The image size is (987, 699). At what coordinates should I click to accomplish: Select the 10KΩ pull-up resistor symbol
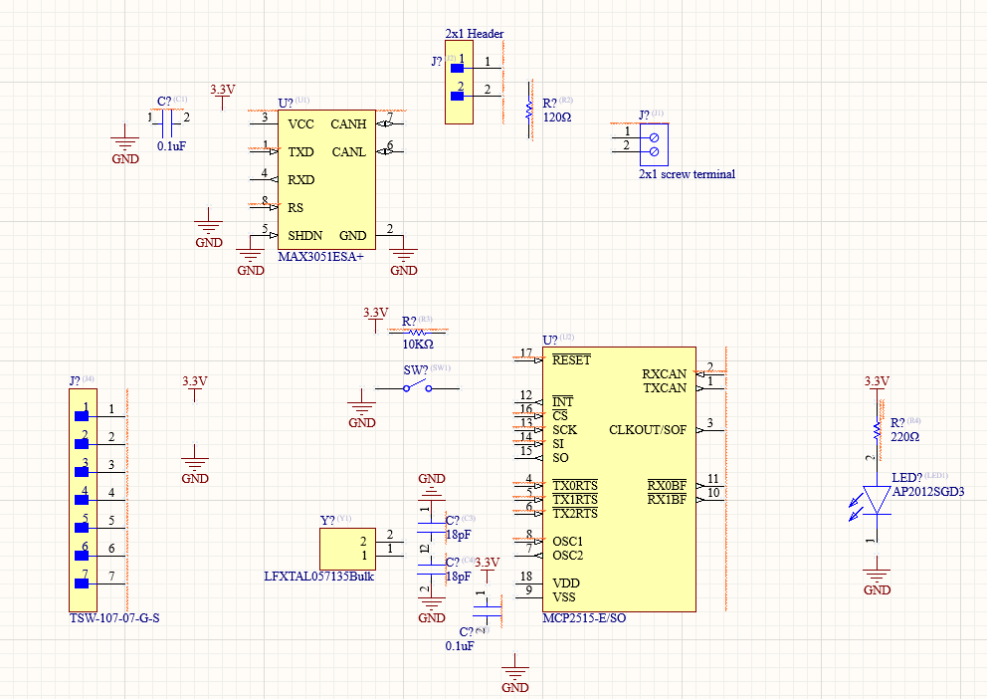tap(417, 332)
